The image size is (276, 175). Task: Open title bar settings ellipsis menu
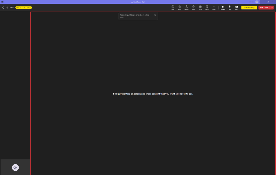click(x=247, y=2)
